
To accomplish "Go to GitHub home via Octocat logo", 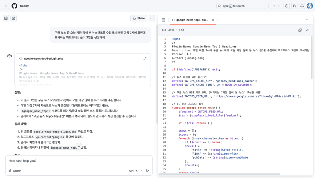I will point(14,6).
